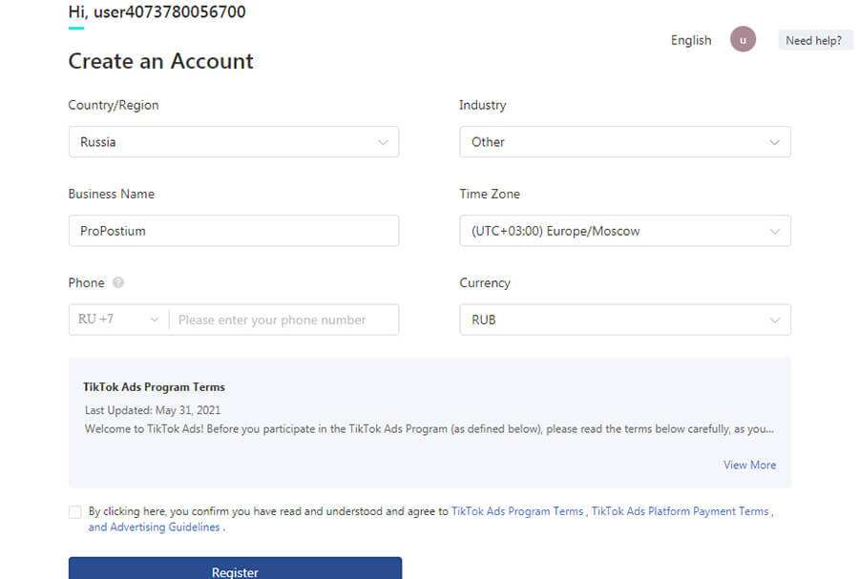Image resolution: width=859 pixels, height=579 pixels.
Task: Click the Industry dropdown chevron arrow
Action: [774, 142]
